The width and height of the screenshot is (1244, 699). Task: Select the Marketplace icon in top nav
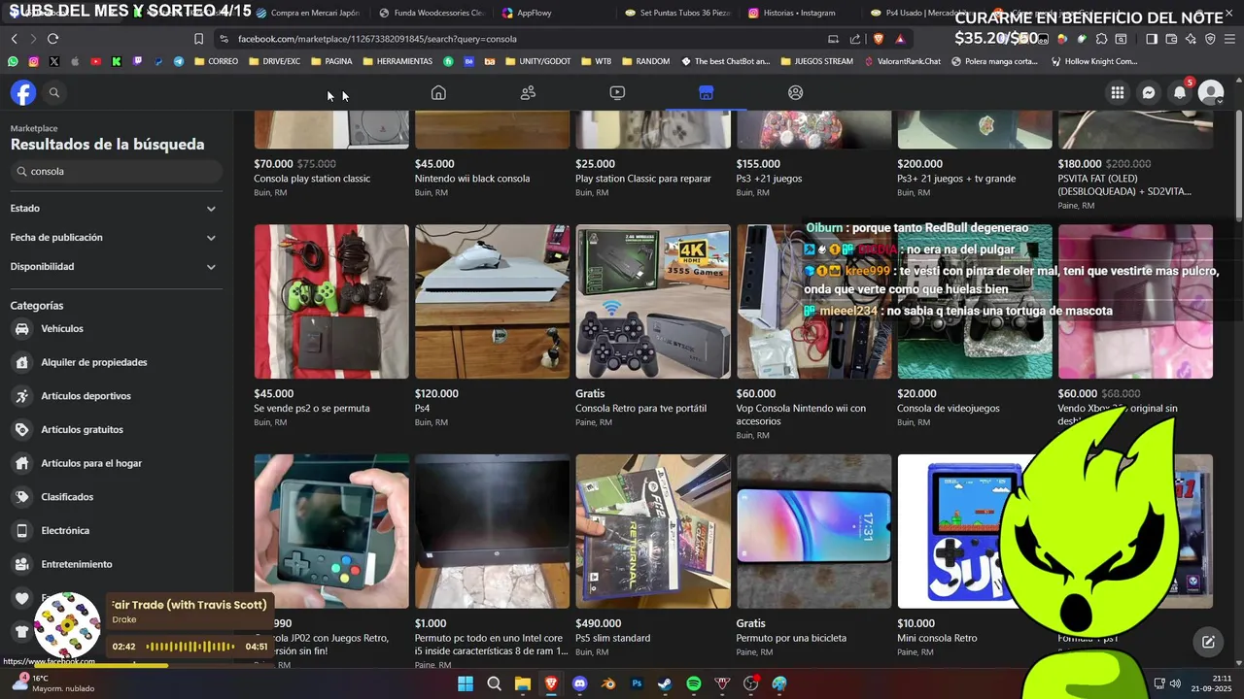point(707,92)
